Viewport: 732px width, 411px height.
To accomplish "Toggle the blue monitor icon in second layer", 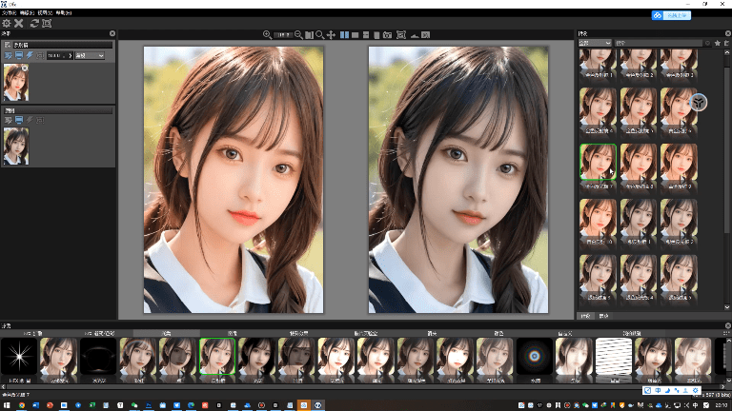I will click(x=18, y=120).
